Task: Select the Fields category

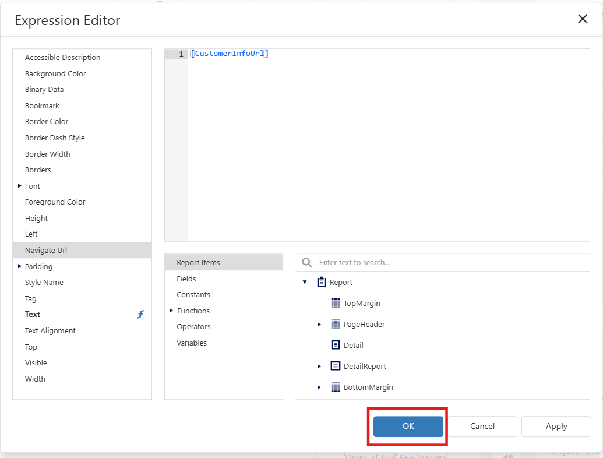Action: click(x=186, y=279)
